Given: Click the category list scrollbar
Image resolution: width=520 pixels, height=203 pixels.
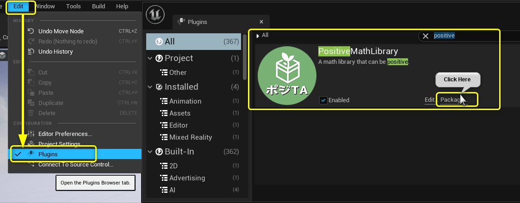Looking at the screenshot, I should (245, 56).
